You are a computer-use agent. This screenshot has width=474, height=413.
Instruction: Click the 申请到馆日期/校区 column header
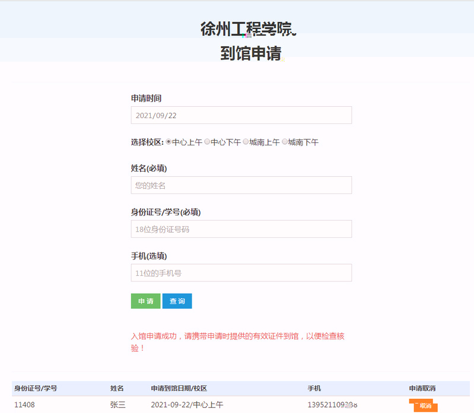[179, 388]
